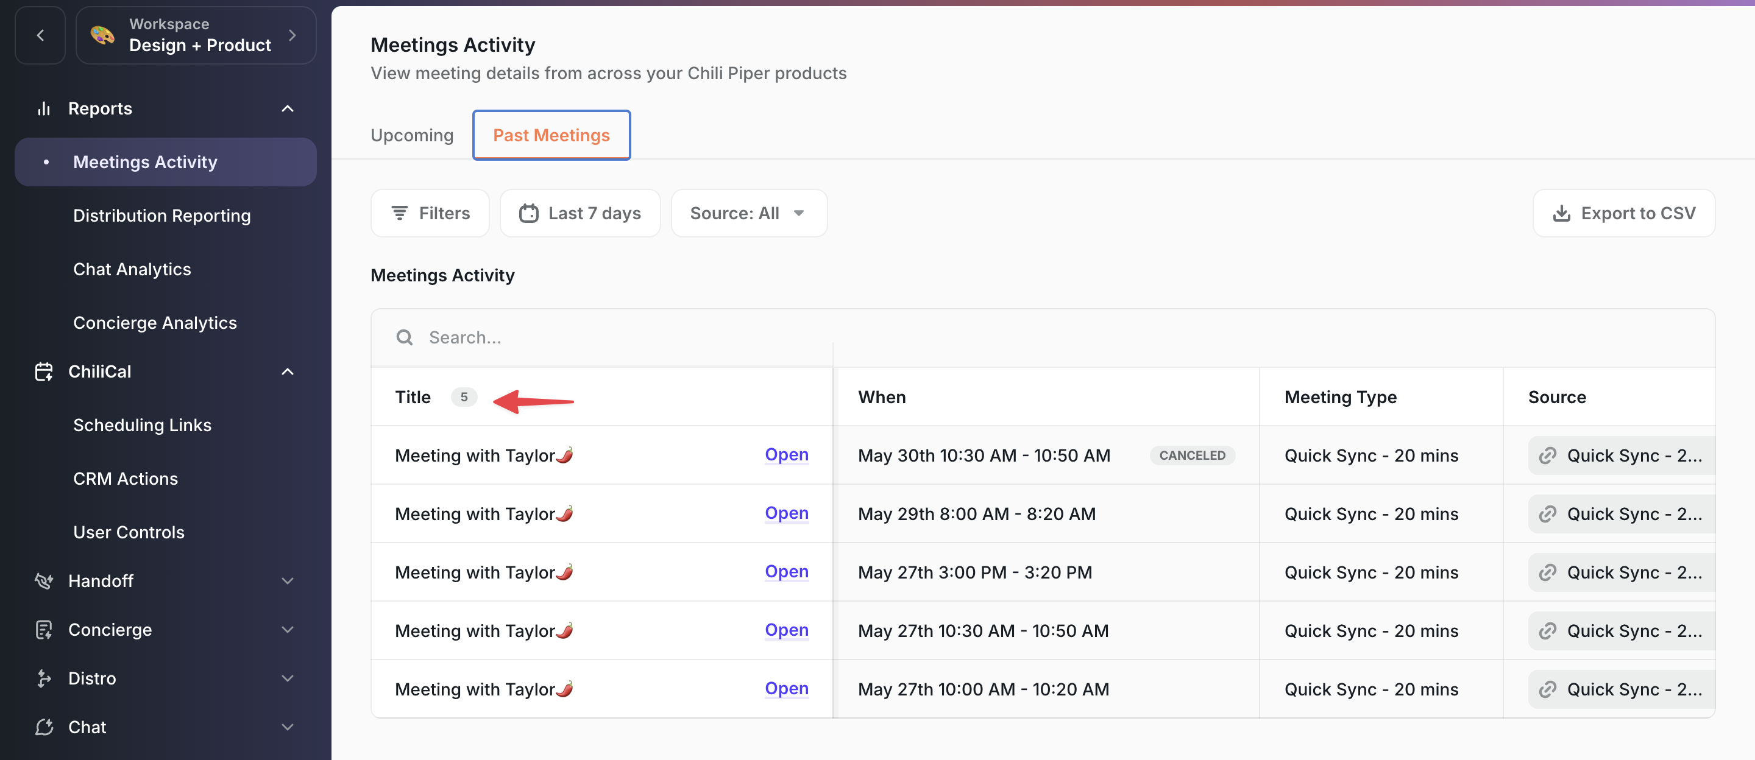Collapse the Reports section chevron

point(288,108)
